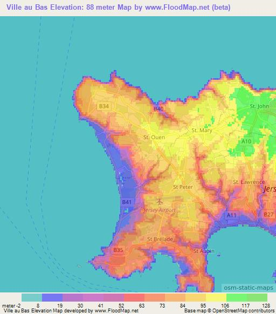
Task: Click the green legend swatch above 117
Action: click(x=237, y=297)
